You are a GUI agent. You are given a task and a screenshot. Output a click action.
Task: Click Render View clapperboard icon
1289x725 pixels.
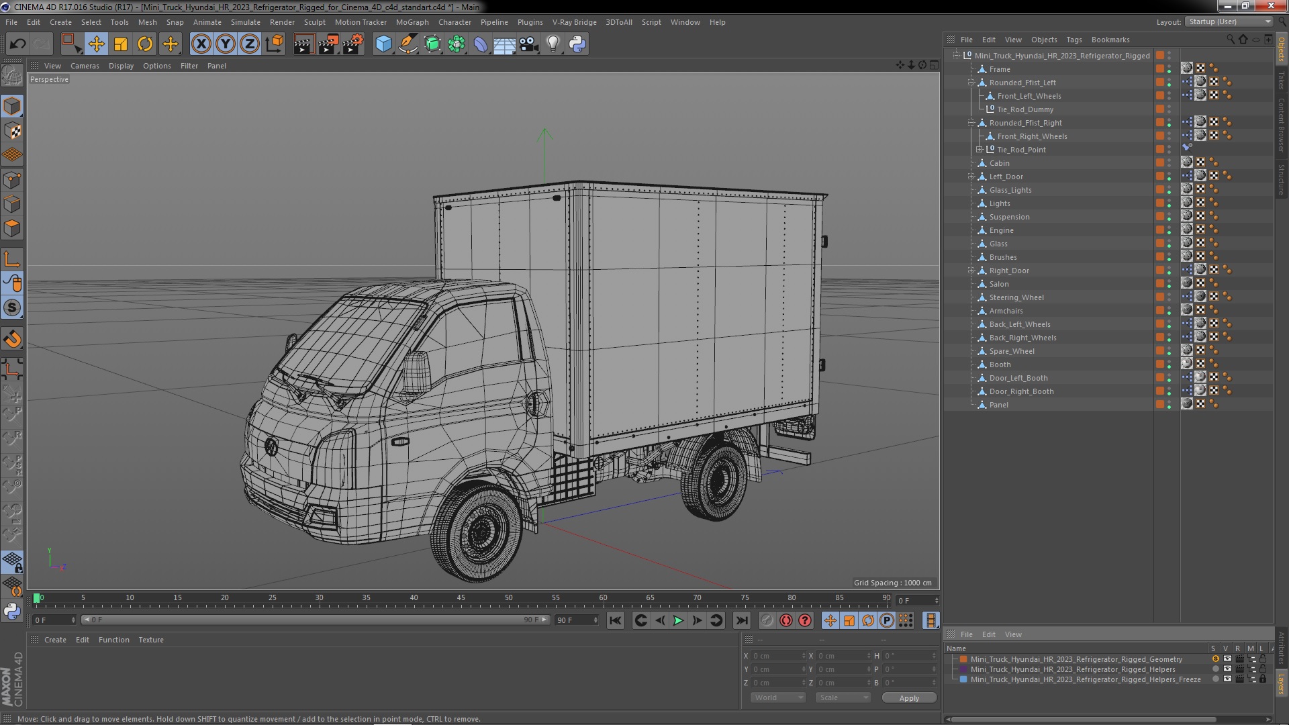303,44
